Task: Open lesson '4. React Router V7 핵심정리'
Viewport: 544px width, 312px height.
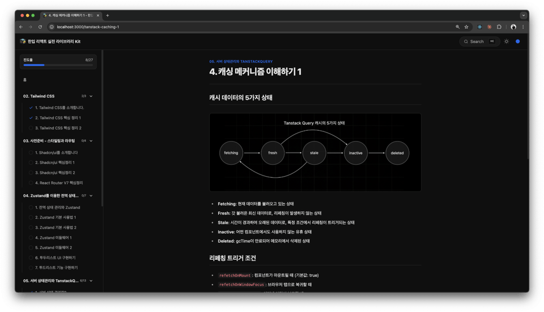Action: (x=59, y=183)
